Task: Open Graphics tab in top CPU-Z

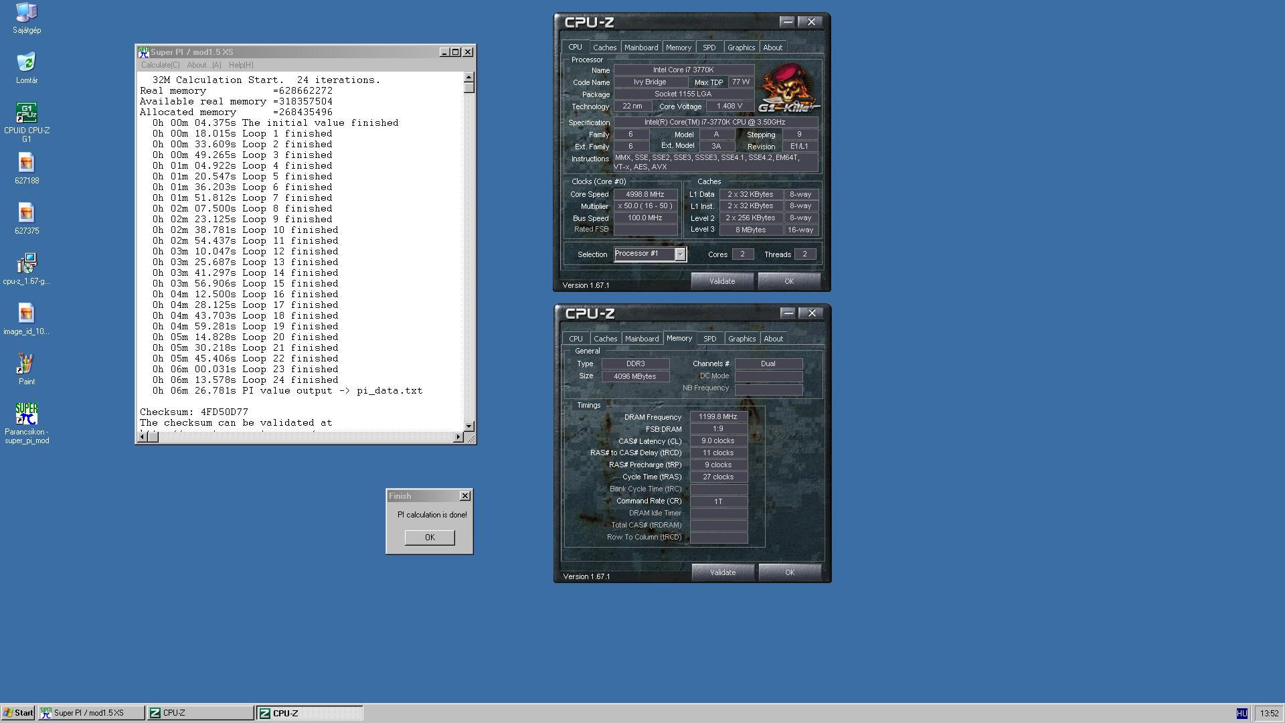Action: point(742,48)
